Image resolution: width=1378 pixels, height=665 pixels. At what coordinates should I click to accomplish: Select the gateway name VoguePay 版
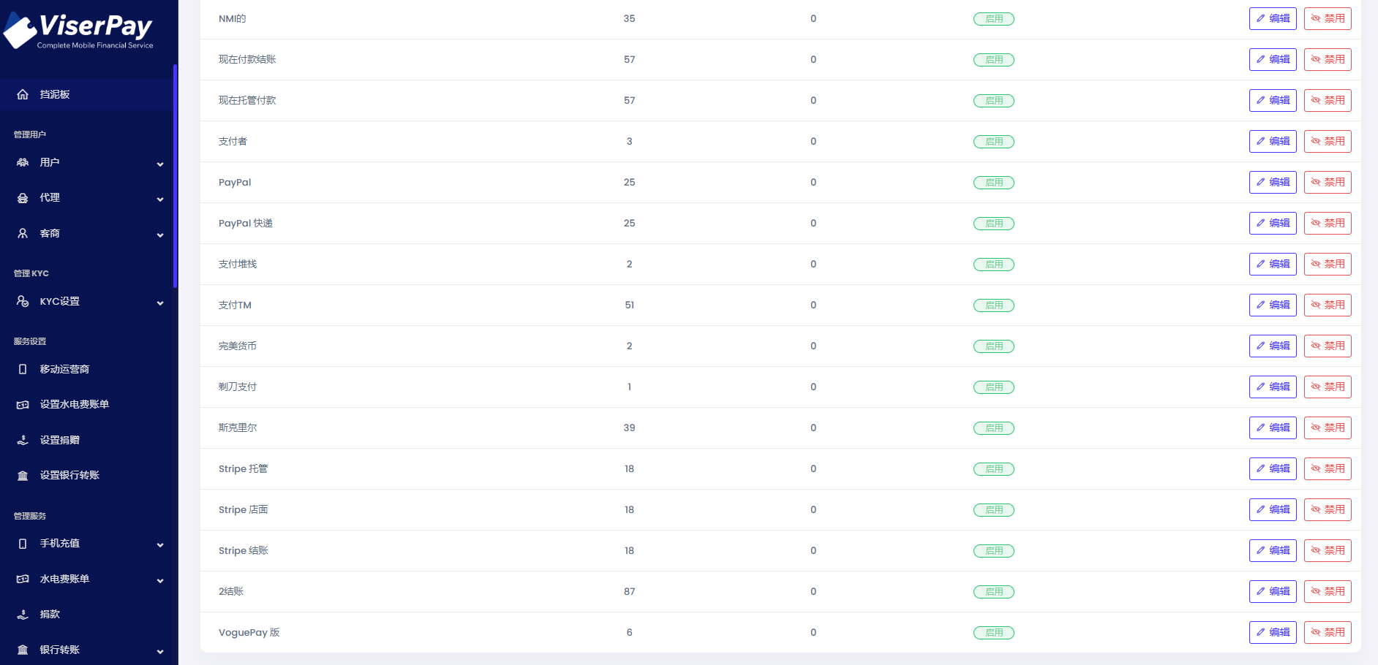(x=249, y=632)
